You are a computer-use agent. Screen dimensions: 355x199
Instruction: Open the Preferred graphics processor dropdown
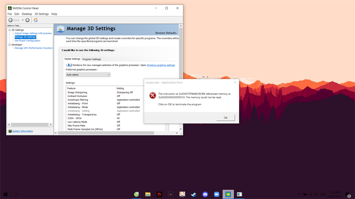(88, 75)
